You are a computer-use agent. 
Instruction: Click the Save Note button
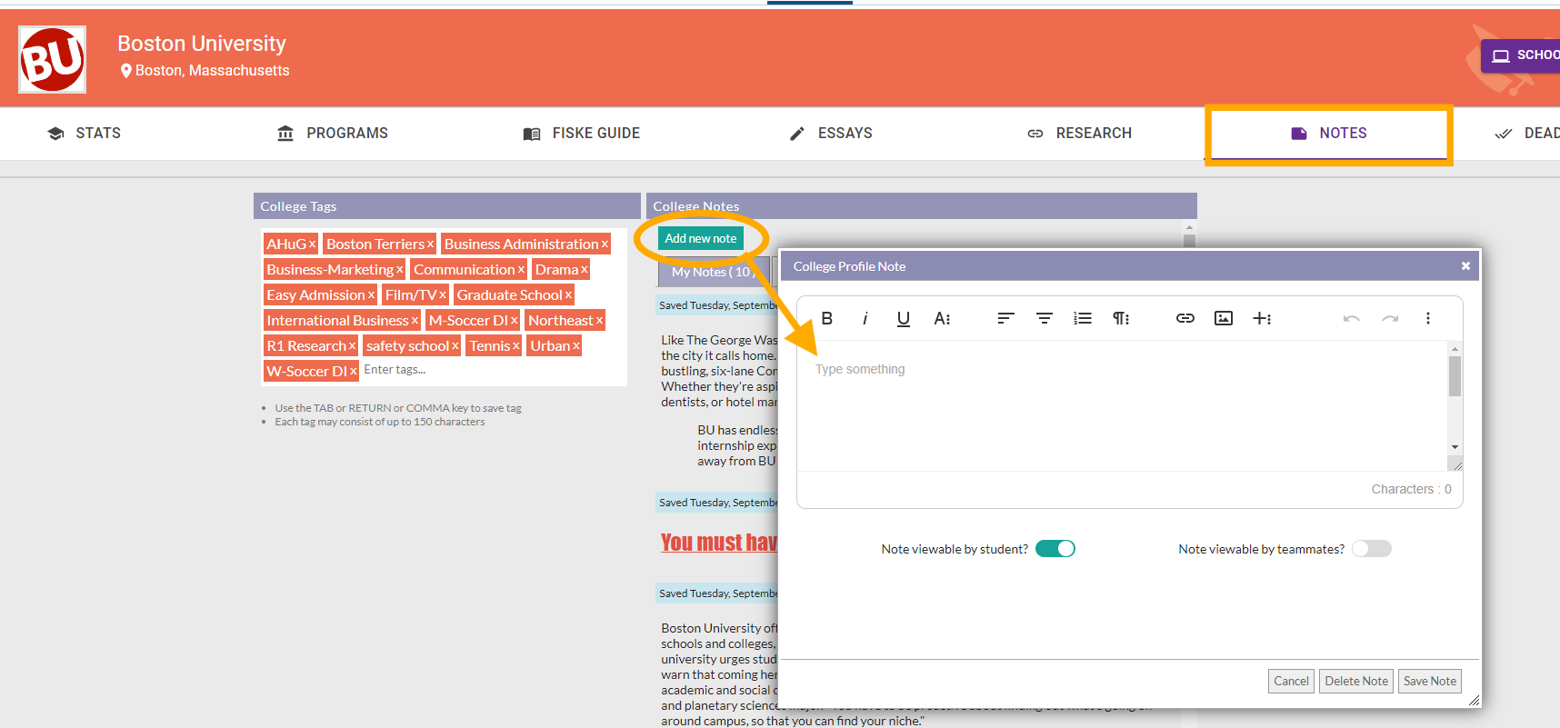[1430, 681]
